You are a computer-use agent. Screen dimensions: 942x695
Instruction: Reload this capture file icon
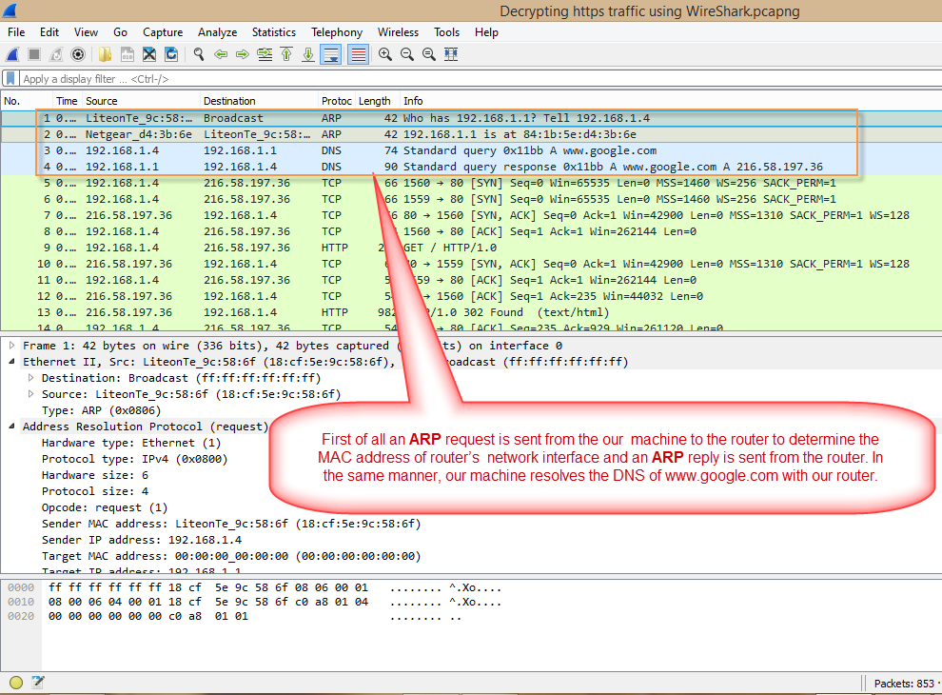tap(171, 54)
